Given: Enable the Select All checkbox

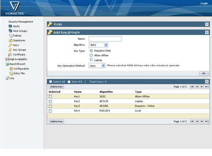Looking at the screenshot, I should (51, 82).
